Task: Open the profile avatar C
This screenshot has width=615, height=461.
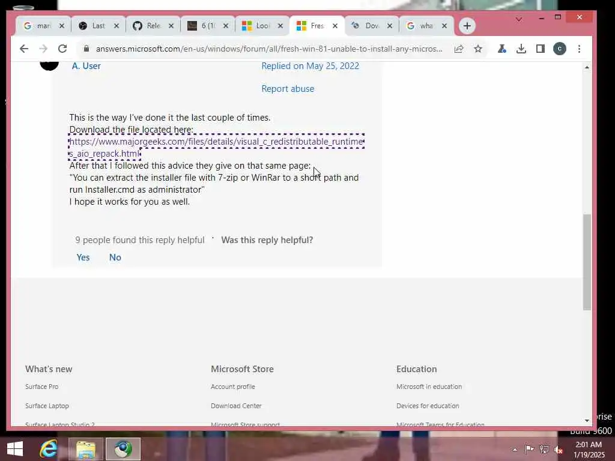Action: pos(560,49)
